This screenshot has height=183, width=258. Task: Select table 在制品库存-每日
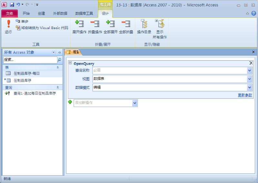(x=33, y=73)
